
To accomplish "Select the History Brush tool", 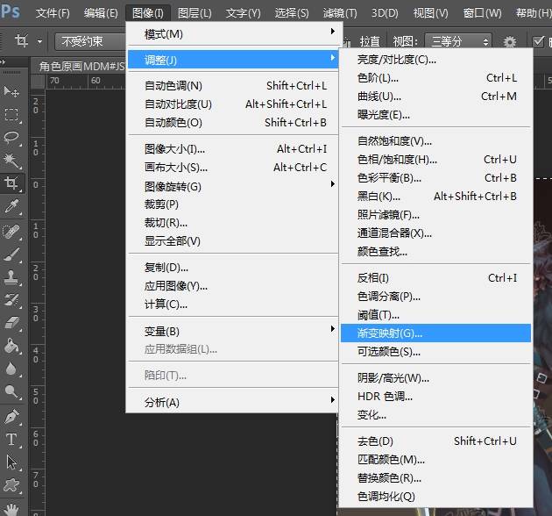I will [11, 300].
